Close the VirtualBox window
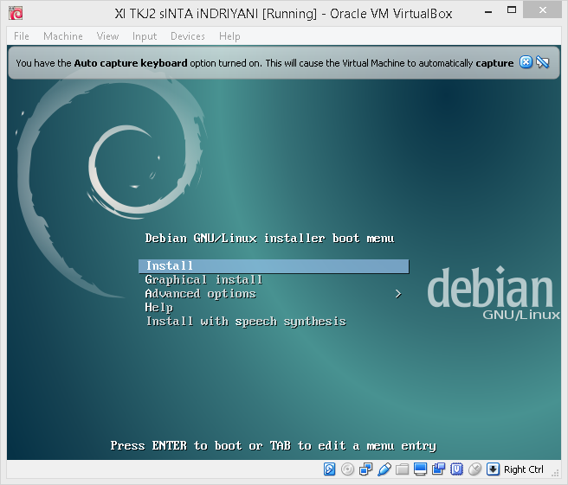Viewport: 568px width, 485px height. pos(542,10)
